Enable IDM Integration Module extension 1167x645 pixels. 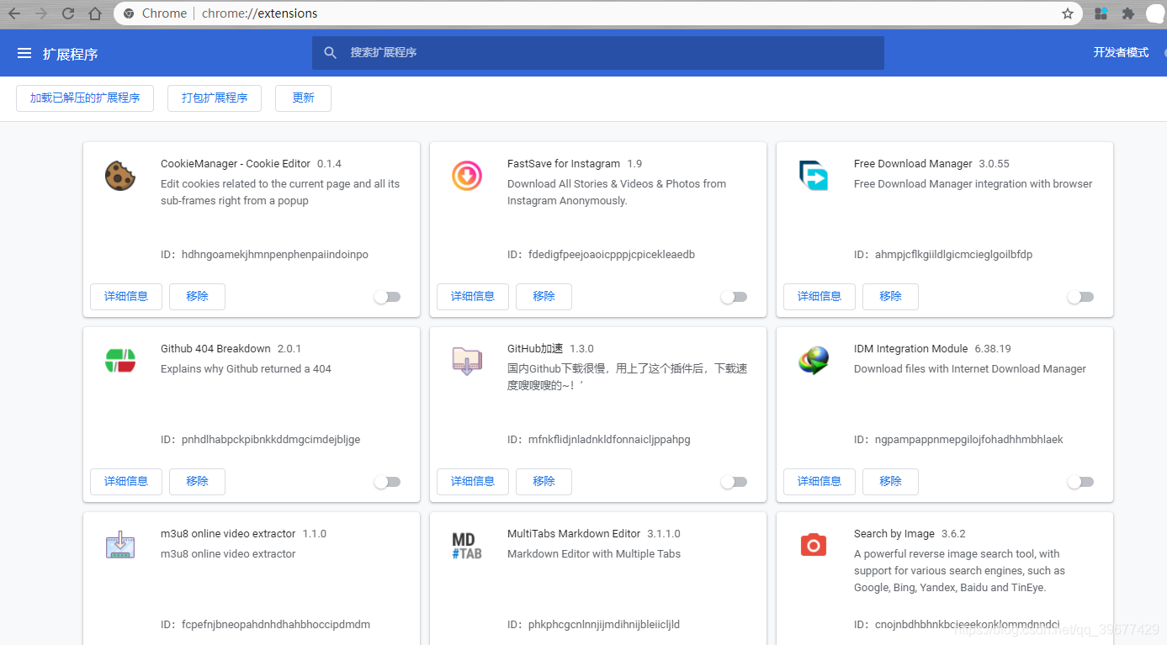click(x=1081, y=482)
